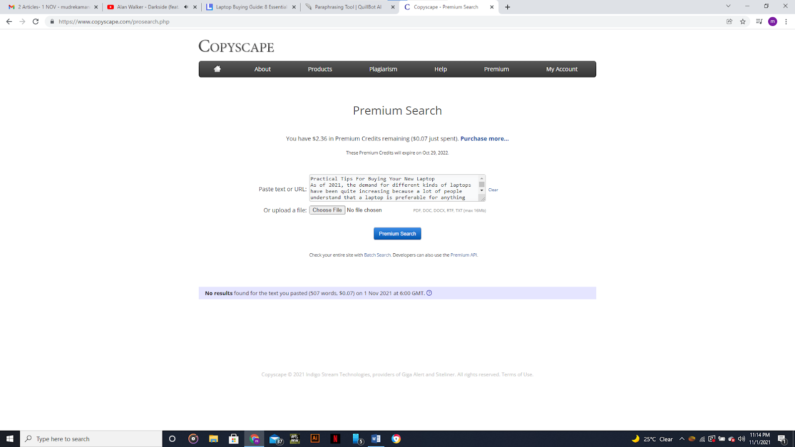Open the Windows Start menu

click(x=10, y=439)
